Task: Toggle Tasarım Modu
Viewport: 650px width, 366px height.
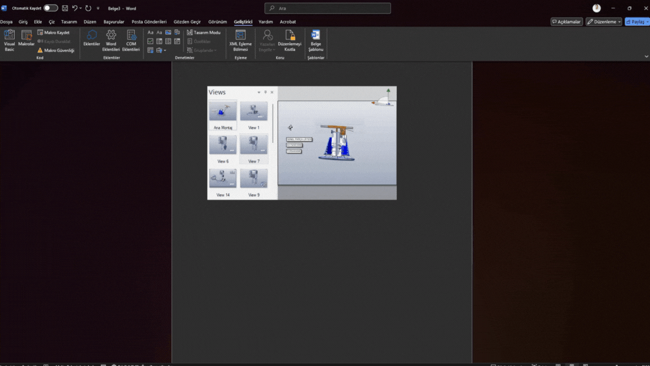Action: (204, 33)
